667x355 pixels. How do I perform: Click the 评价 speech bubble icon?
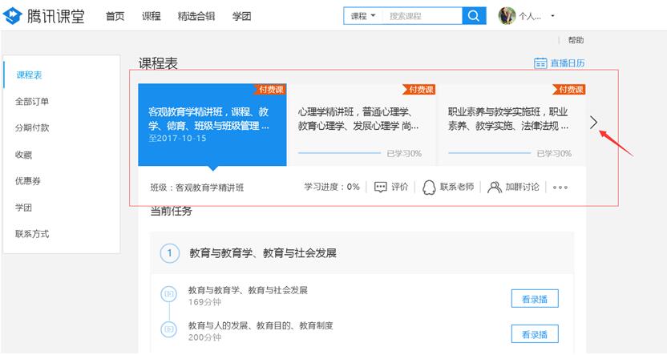coord(380,187)
